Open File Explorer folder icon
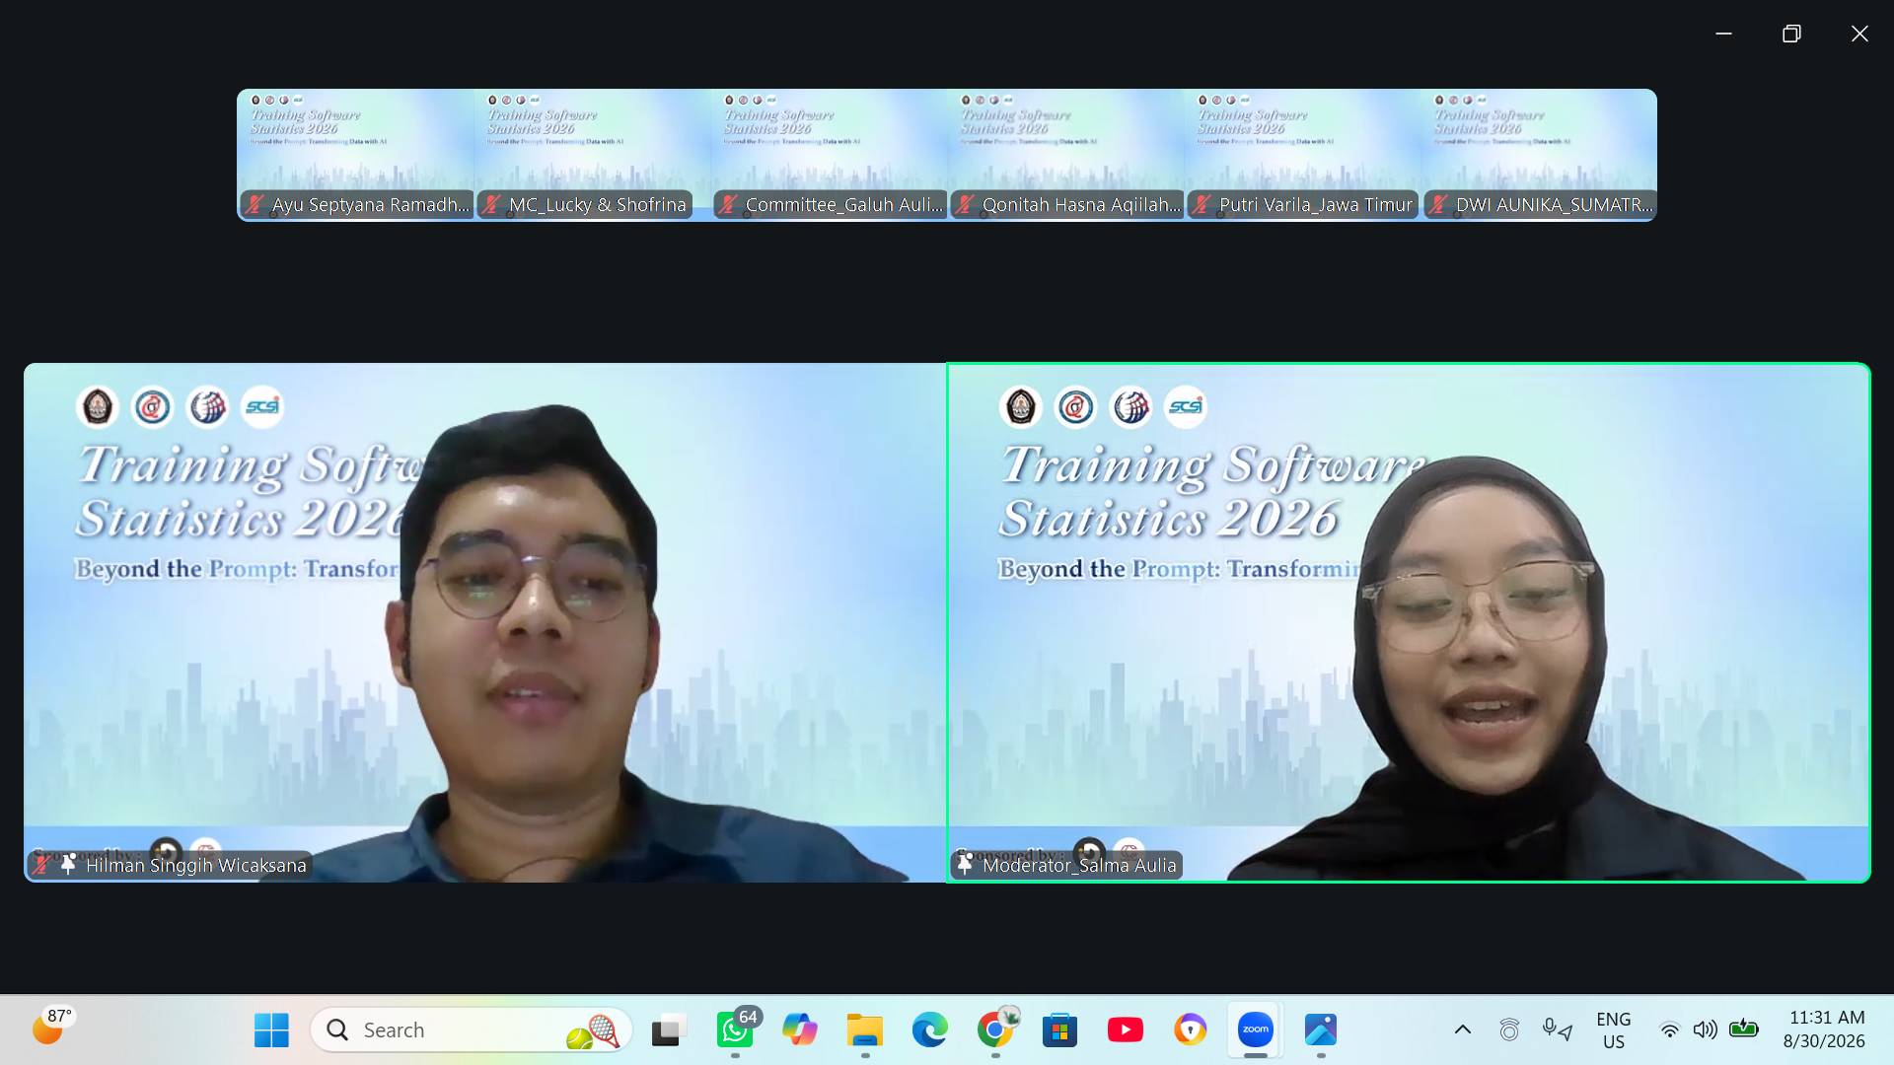1894x1065 pixels. click(x=865, y=1029)
